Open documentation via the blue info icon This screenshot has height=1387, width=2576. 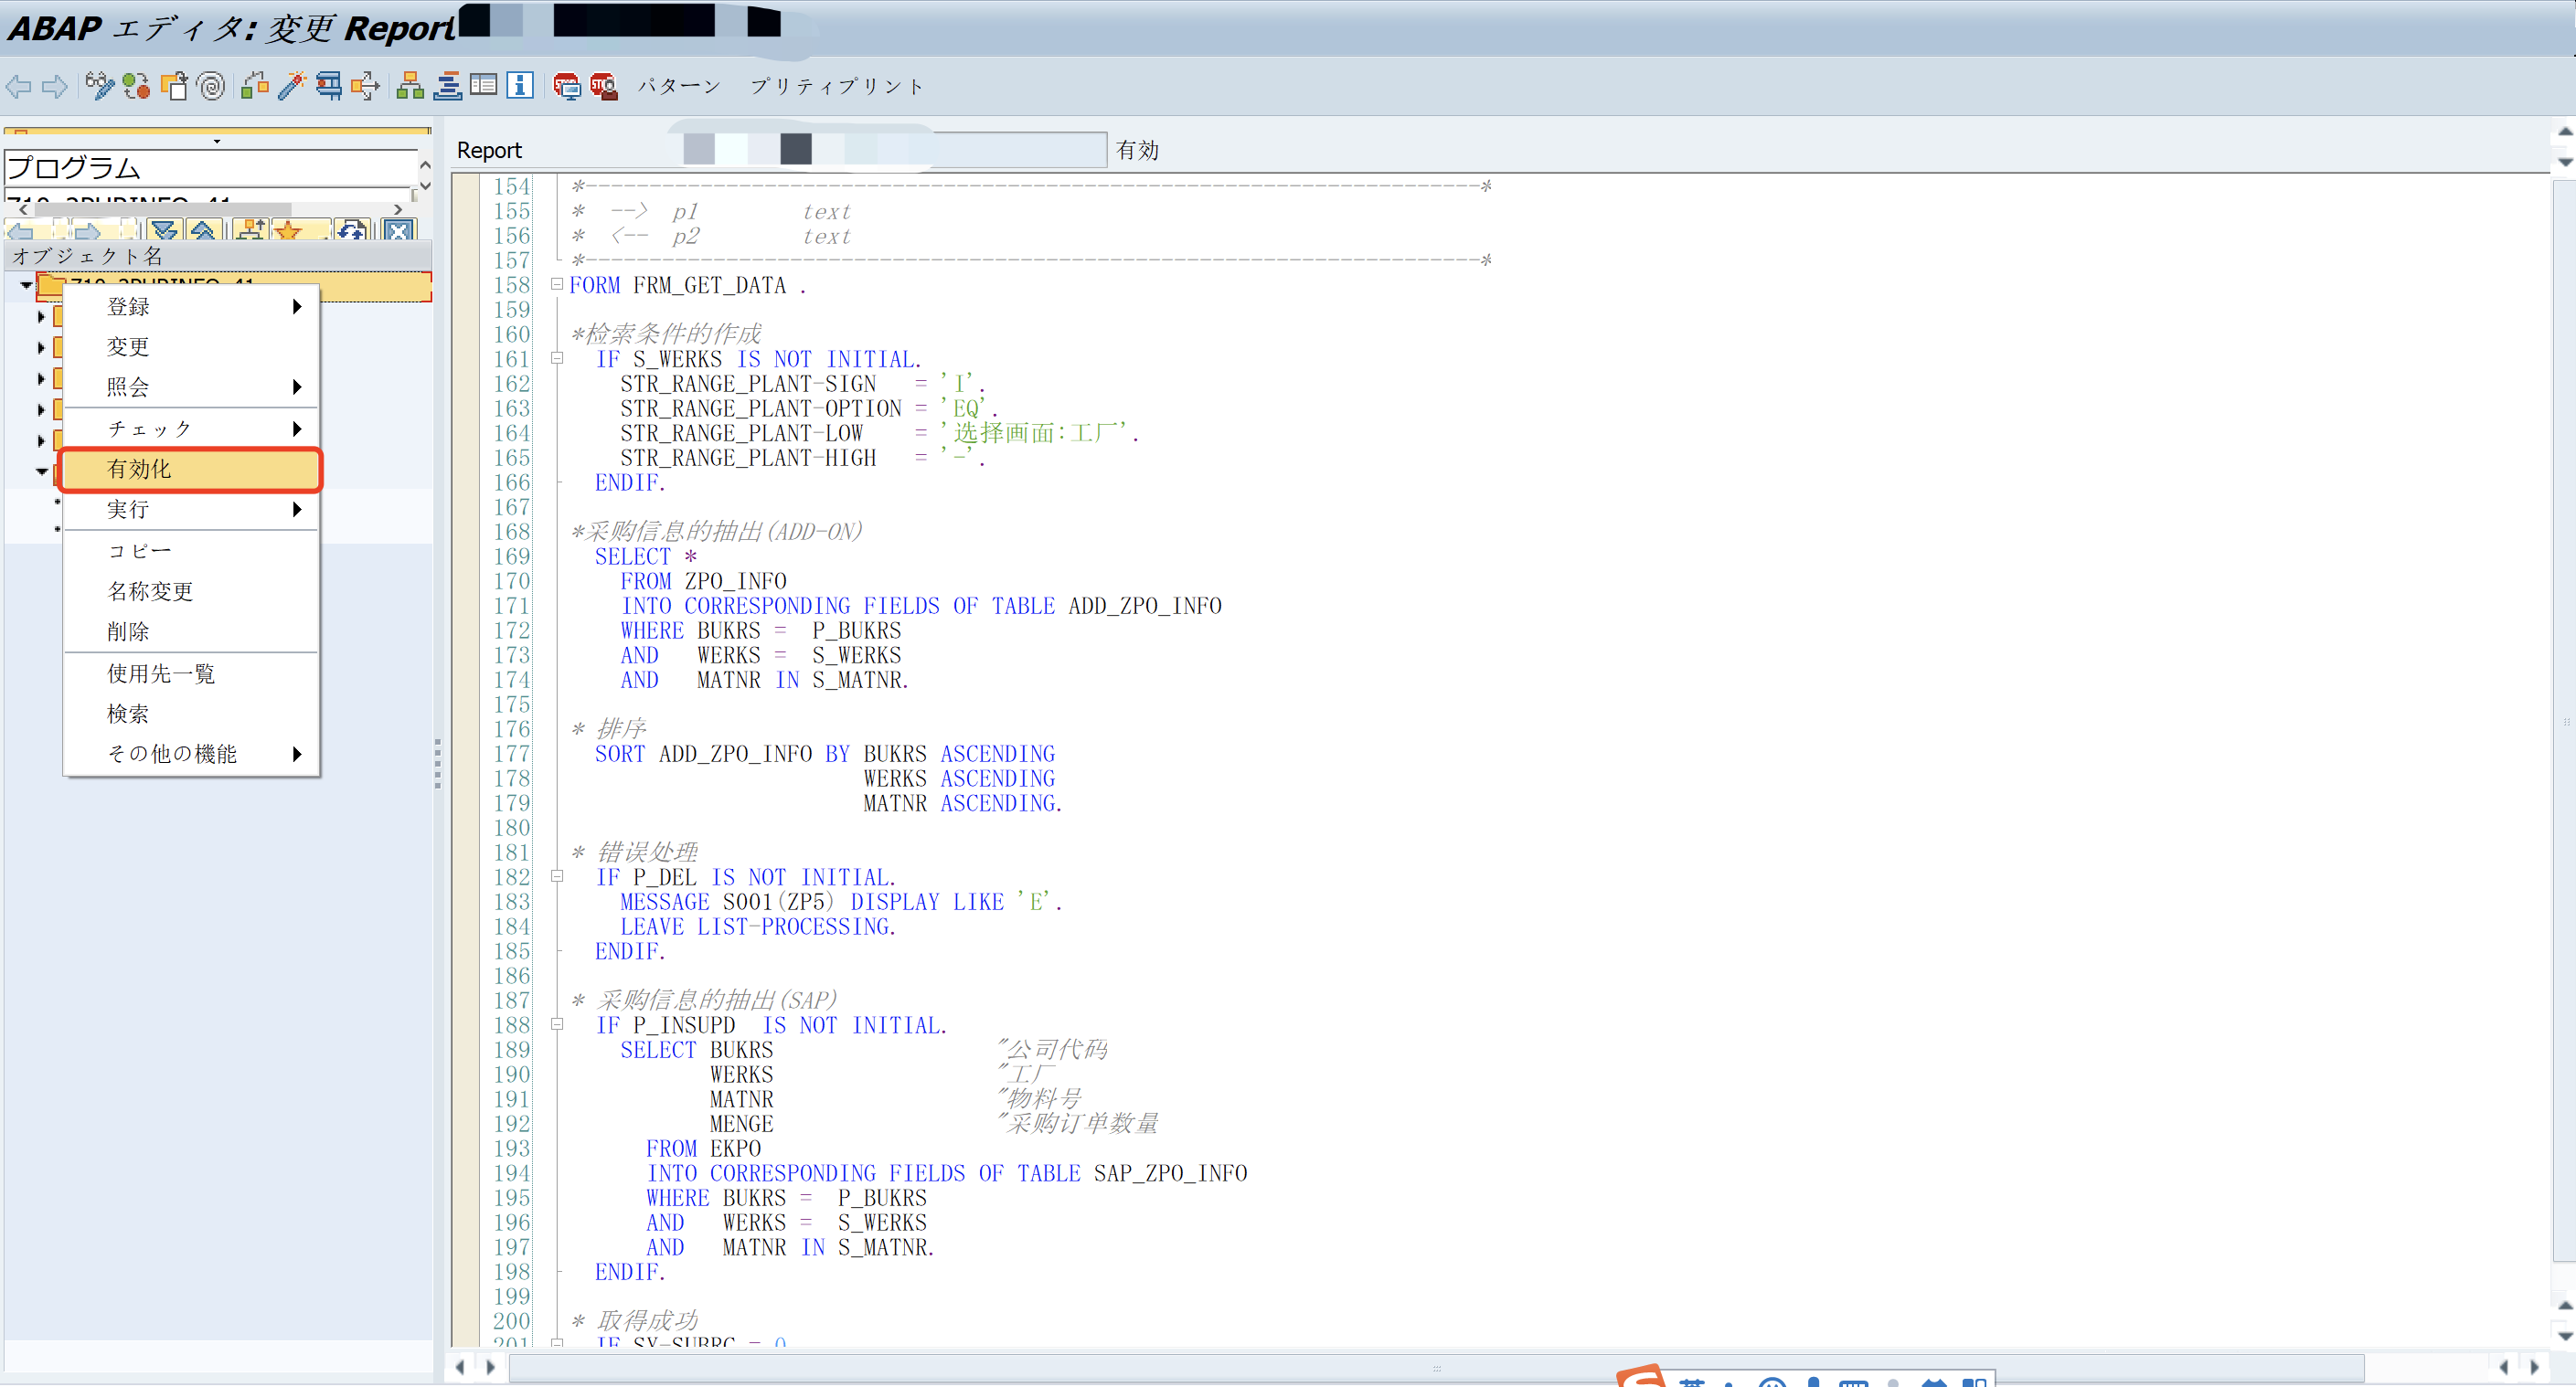tap(519, 86)
